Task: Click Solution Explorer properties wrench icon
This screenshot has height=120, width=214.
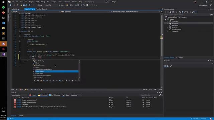Action: (193, 12)
